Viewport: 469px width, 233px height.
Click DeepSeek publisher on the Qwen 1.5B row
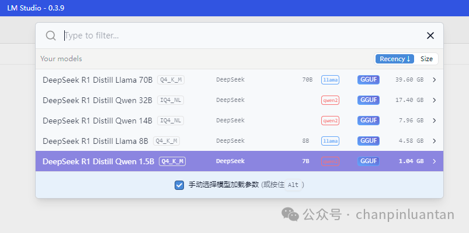230,161
